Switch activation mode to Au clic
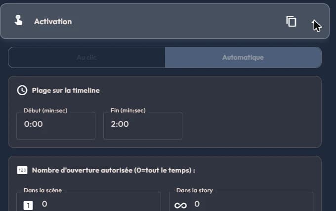Image resolution: width=336 pixels, height=211 pixels. (86, 58)
